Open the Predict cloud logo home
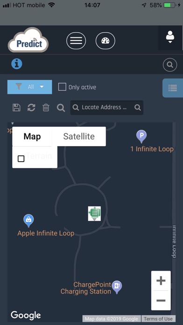Viewport: 183px width, 325px height. (x=28, y=40)
